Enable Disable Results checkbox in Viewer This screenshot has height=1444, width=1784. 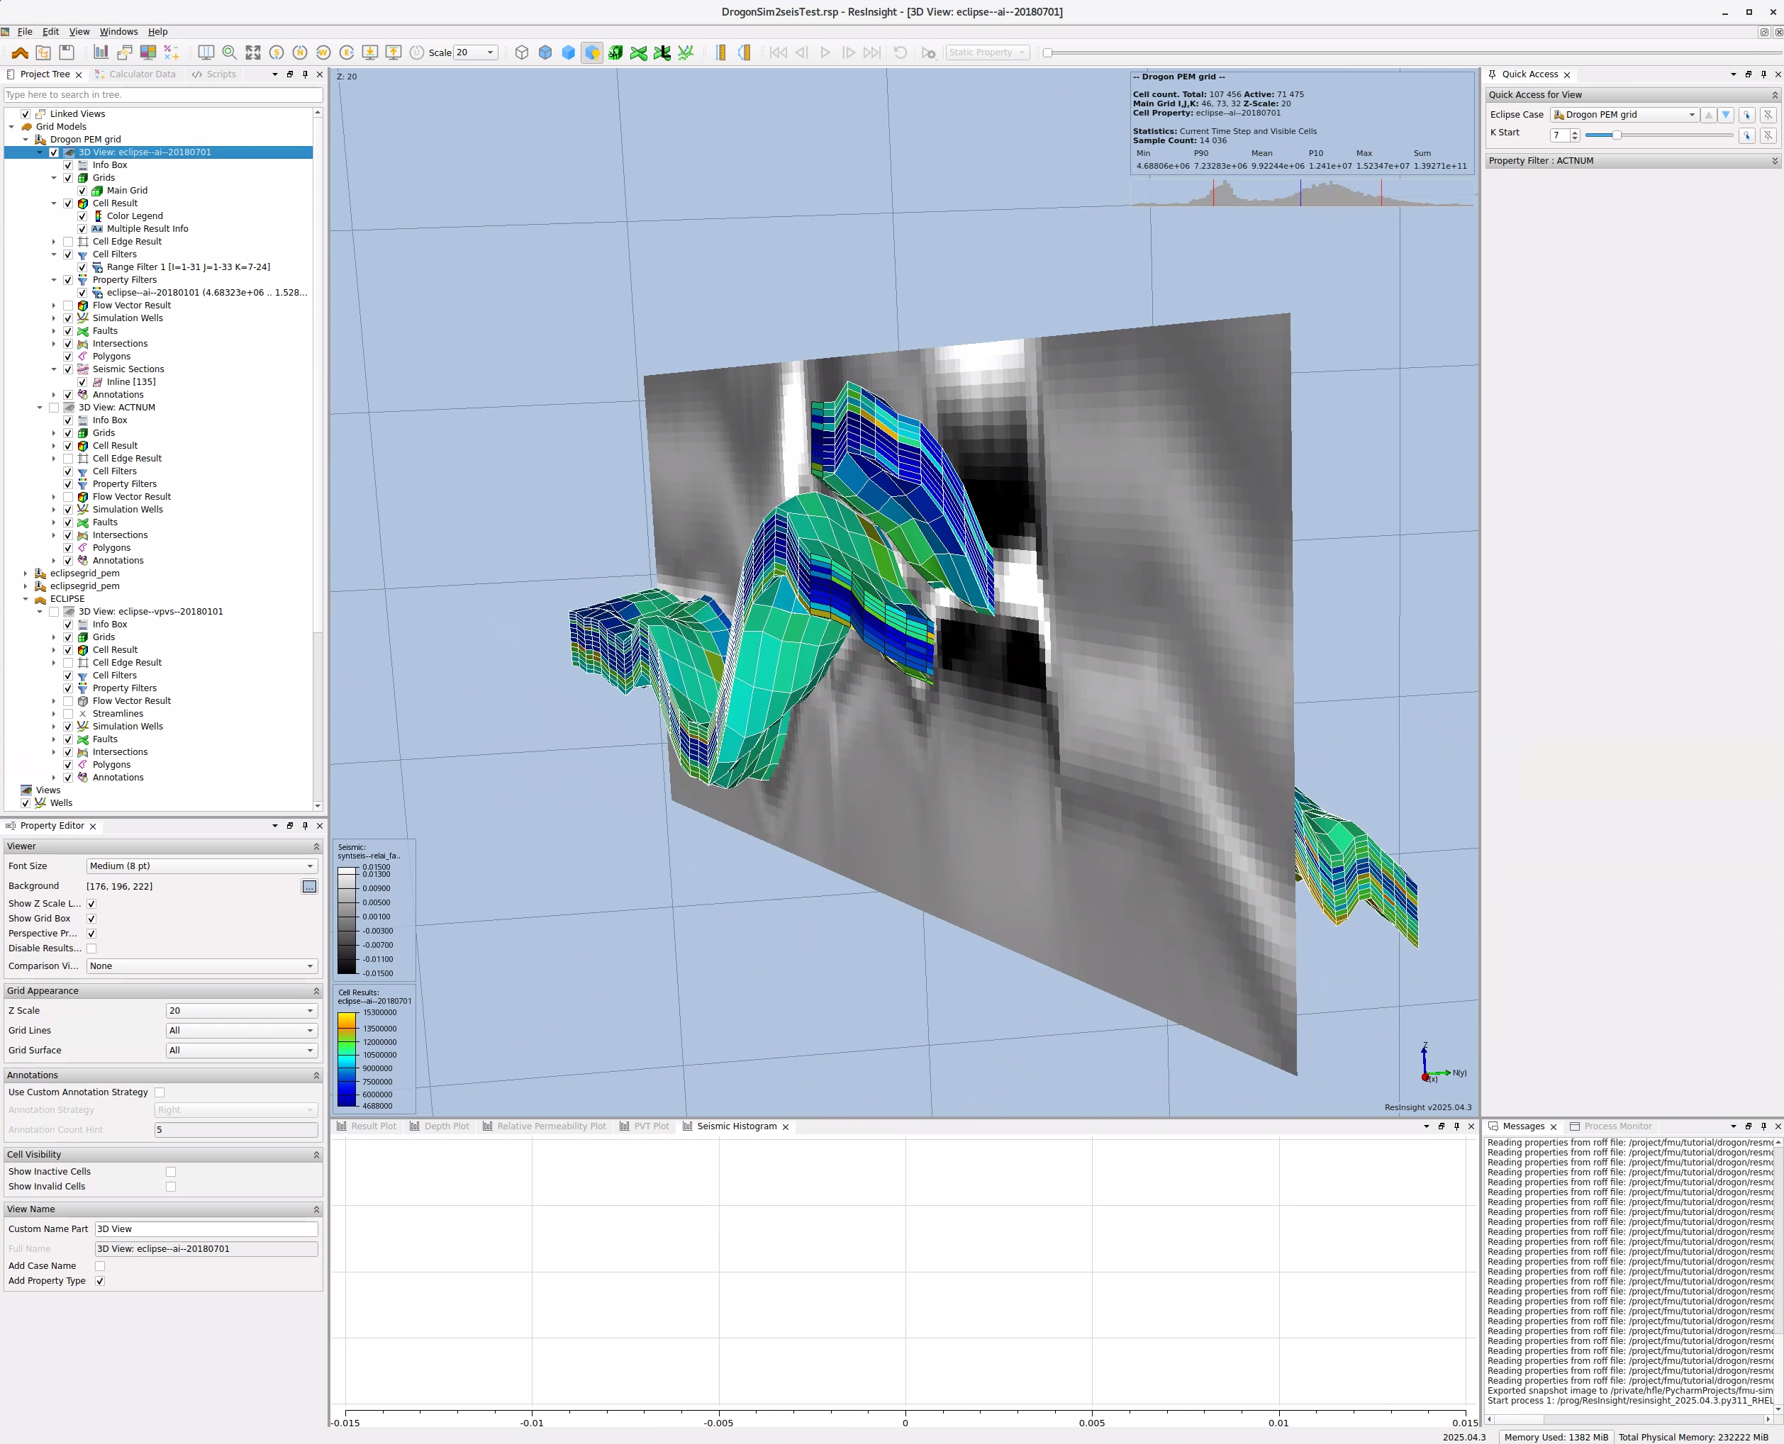click(x=91, y=948)
